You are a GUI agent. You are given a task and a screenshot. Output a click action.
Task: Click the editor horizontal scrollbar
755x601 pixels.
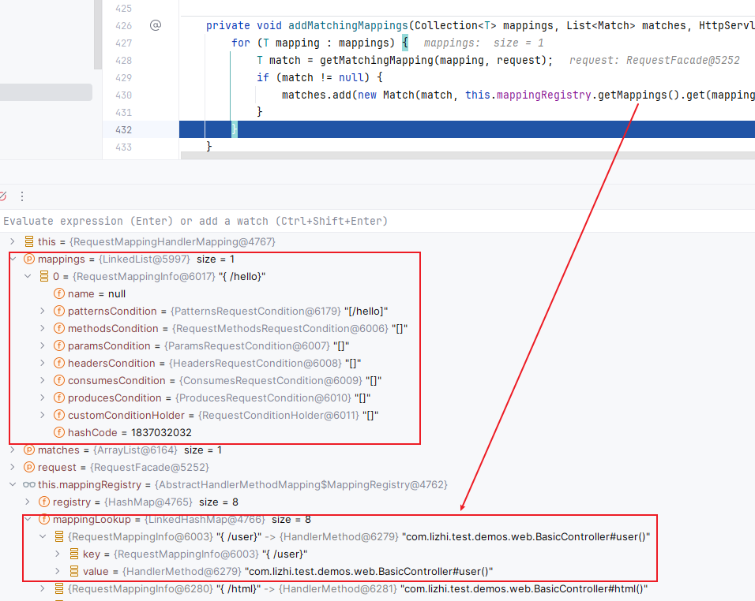coord(468,155)
